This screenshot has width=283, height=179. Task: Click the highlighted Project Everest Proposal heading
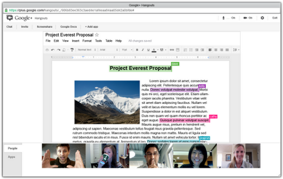pyautogui.click(x=140, y=68)
